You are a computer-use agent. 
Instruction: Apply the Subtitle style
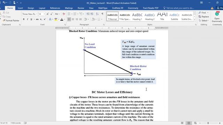(174, 17)
